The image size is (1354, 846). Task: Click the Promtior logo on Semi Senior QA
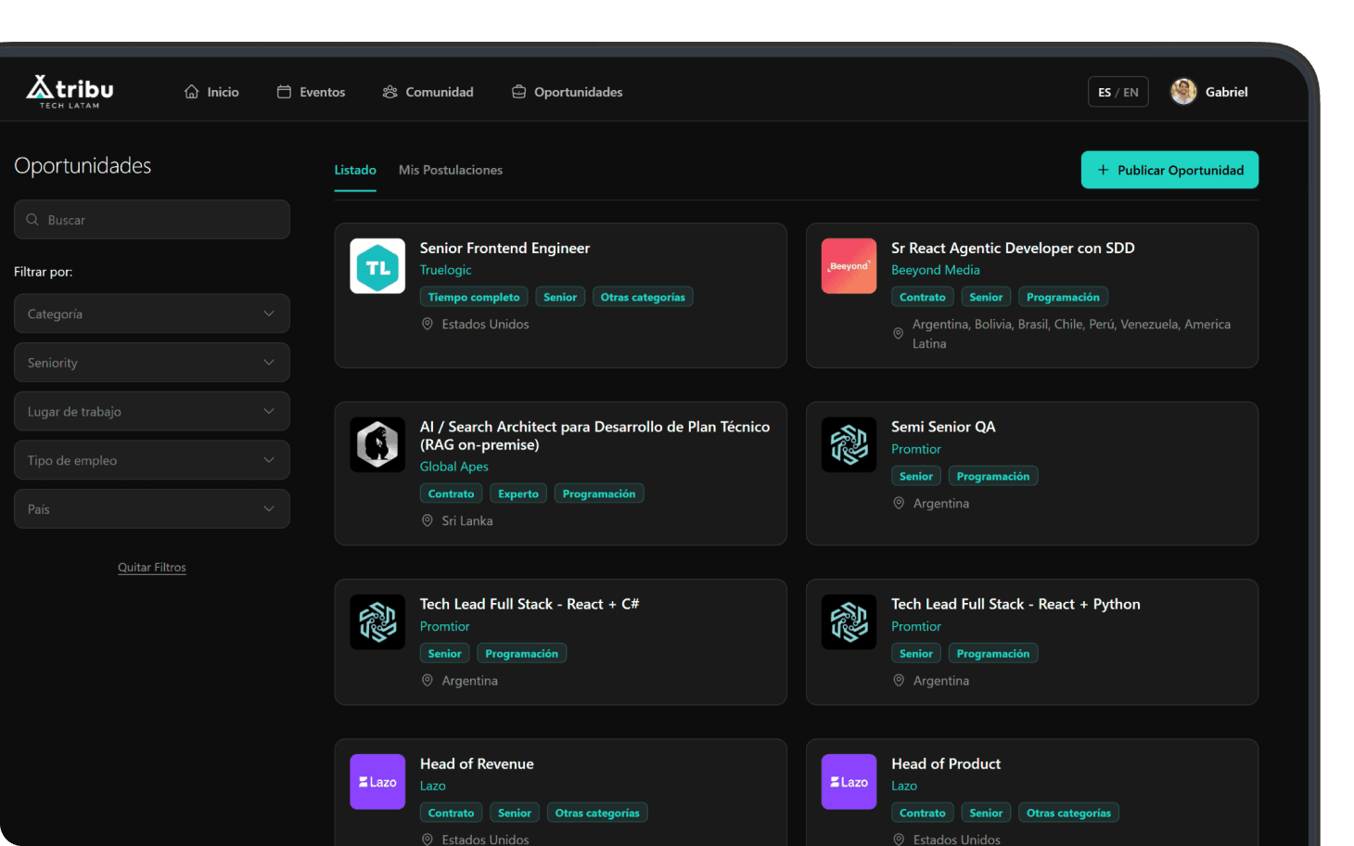[849, 444]
